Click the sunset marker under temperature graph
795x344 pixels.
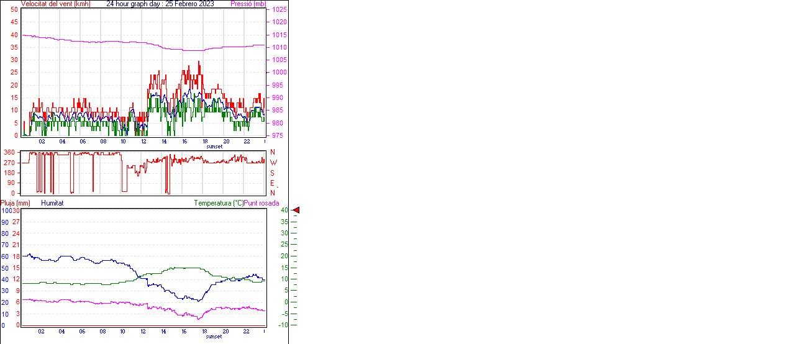214,337
